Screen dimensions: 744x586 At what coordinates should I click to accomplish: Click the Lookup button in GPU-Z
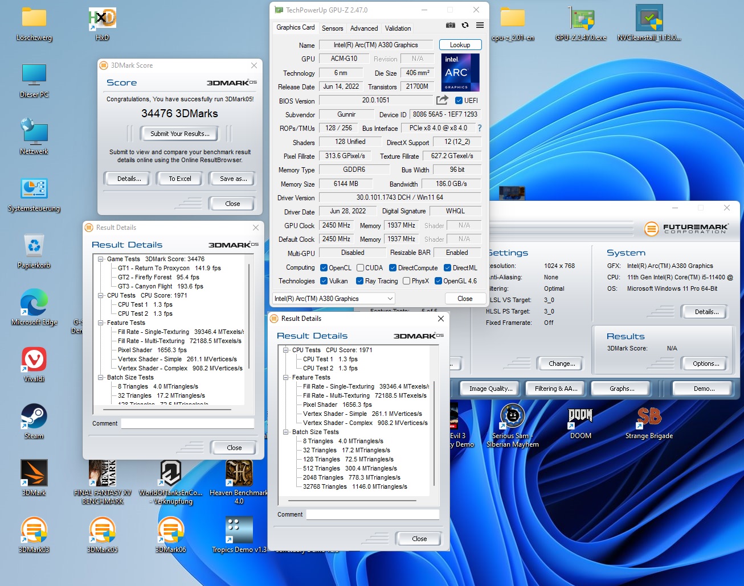pyautogui.click(x=460, y=45)
